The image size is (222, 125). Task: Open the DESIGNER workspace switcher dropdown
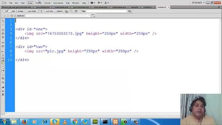click(x=198, y=3)
